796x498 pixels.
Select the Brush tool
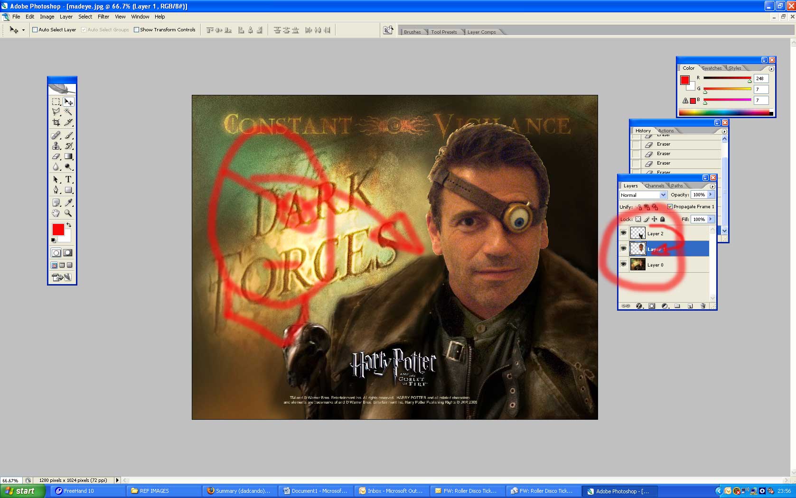(x=68, y=135)
